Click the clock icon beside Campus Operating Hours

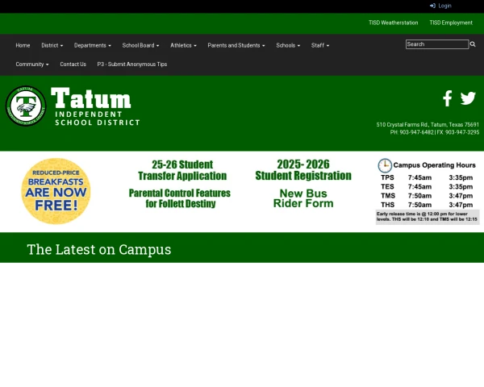(x=385, y=166)
